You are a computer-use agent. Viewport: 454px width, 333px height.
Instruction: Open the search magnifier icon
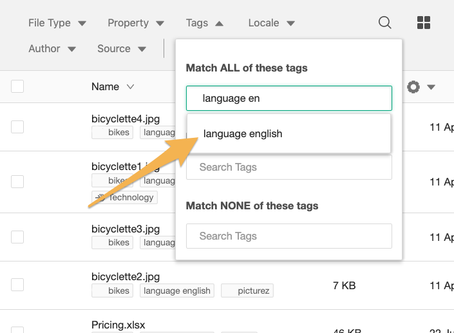pyautogui.click(x=385, y=23)
